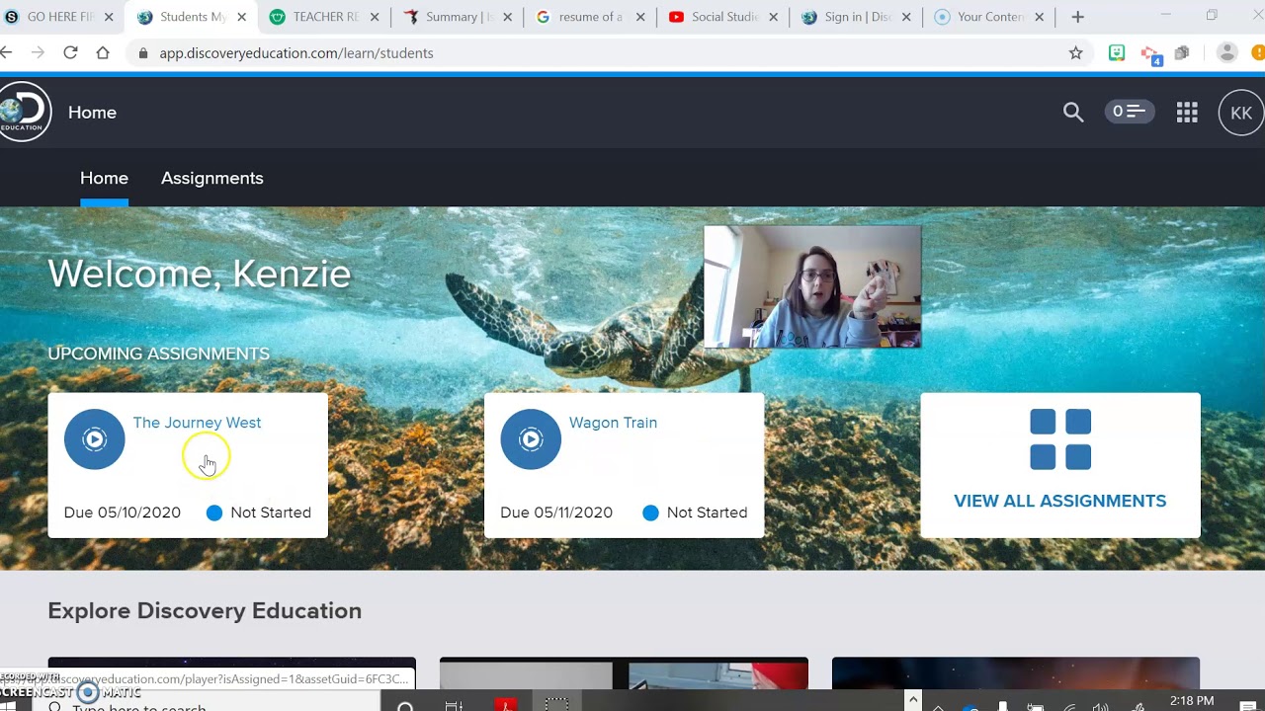Open the assignment queue counter showing 0
1265x711 pixels.
pos(1129,112)
